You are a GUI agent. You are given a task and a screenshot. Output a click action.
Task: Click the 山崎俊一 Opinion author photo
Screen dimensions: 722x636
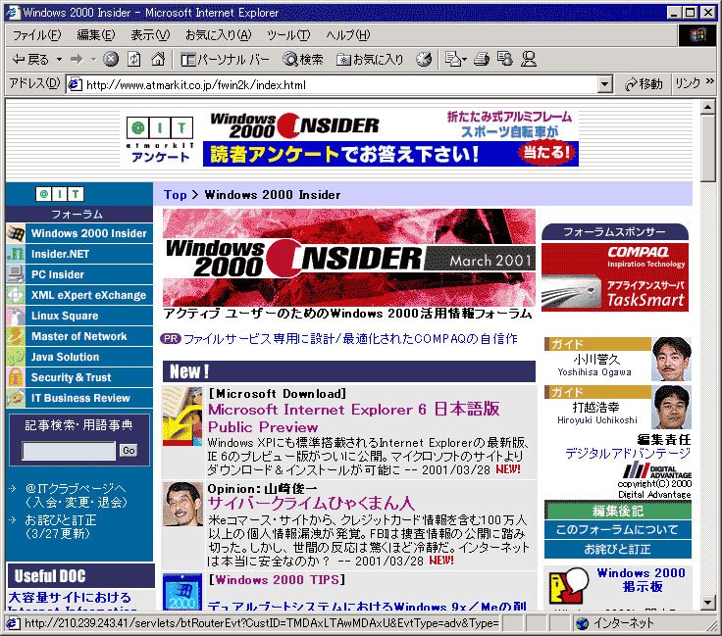[x=182, y=504]
